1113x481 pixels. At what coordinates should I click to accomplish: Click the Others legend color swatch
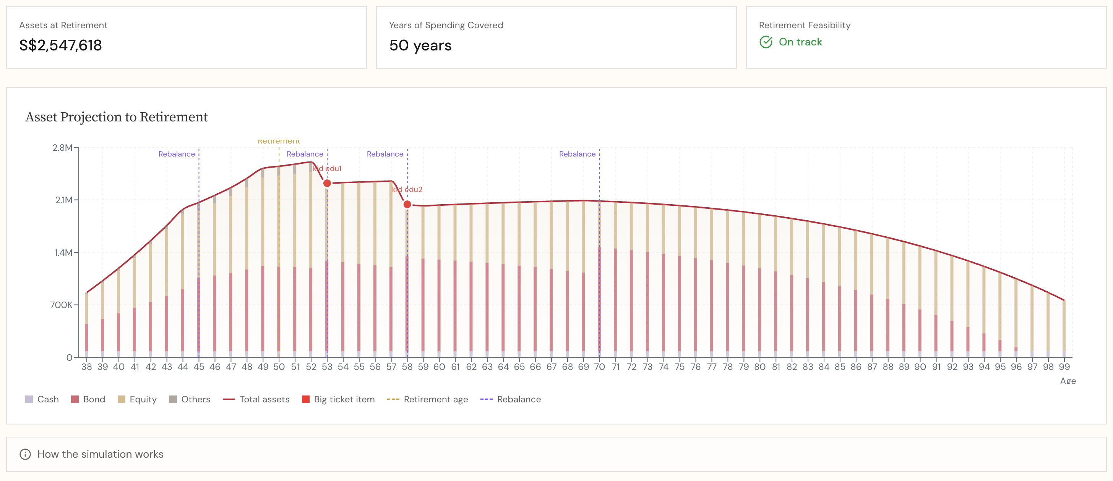click(x=173, y=399)
